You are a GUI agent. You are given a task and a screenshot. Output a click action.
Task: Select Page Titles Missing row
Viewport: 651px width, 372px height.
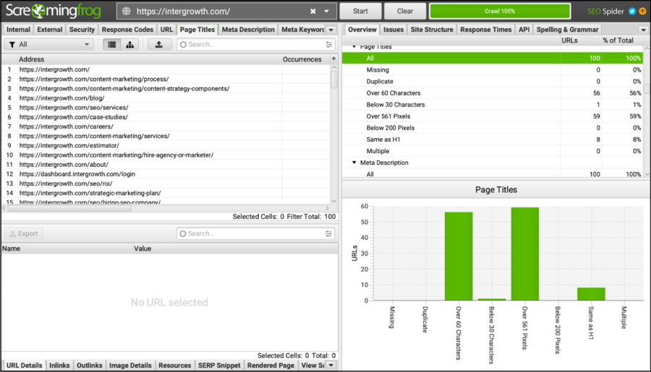pyautogui.click(x=493, y=70)
